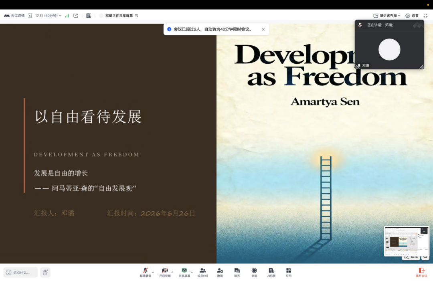Click the muted mic icon in speaker panel
Viewport: 433px width, 281px height.
(360, 25)
